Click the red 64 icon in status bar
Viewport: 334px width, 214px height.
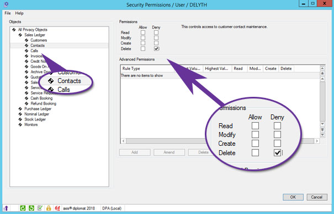57,208
